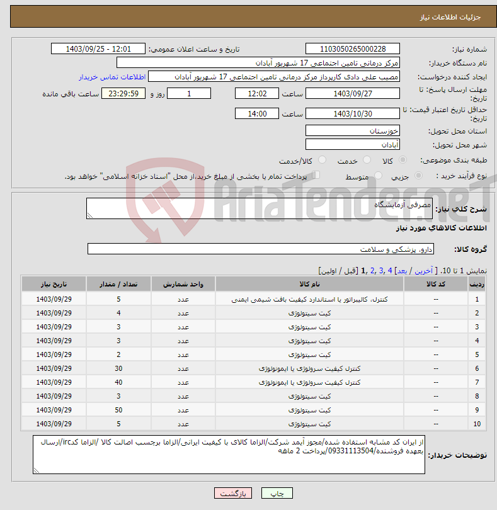Click quantity 30 in row 6
Image resolution: width=497 pixels, height=510 pixels.
pos(118,368)
